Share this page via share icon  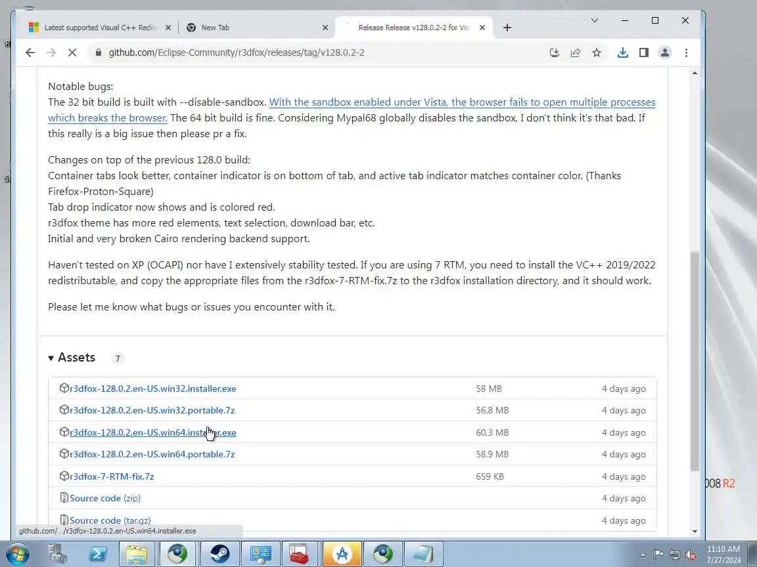(576, 52)
